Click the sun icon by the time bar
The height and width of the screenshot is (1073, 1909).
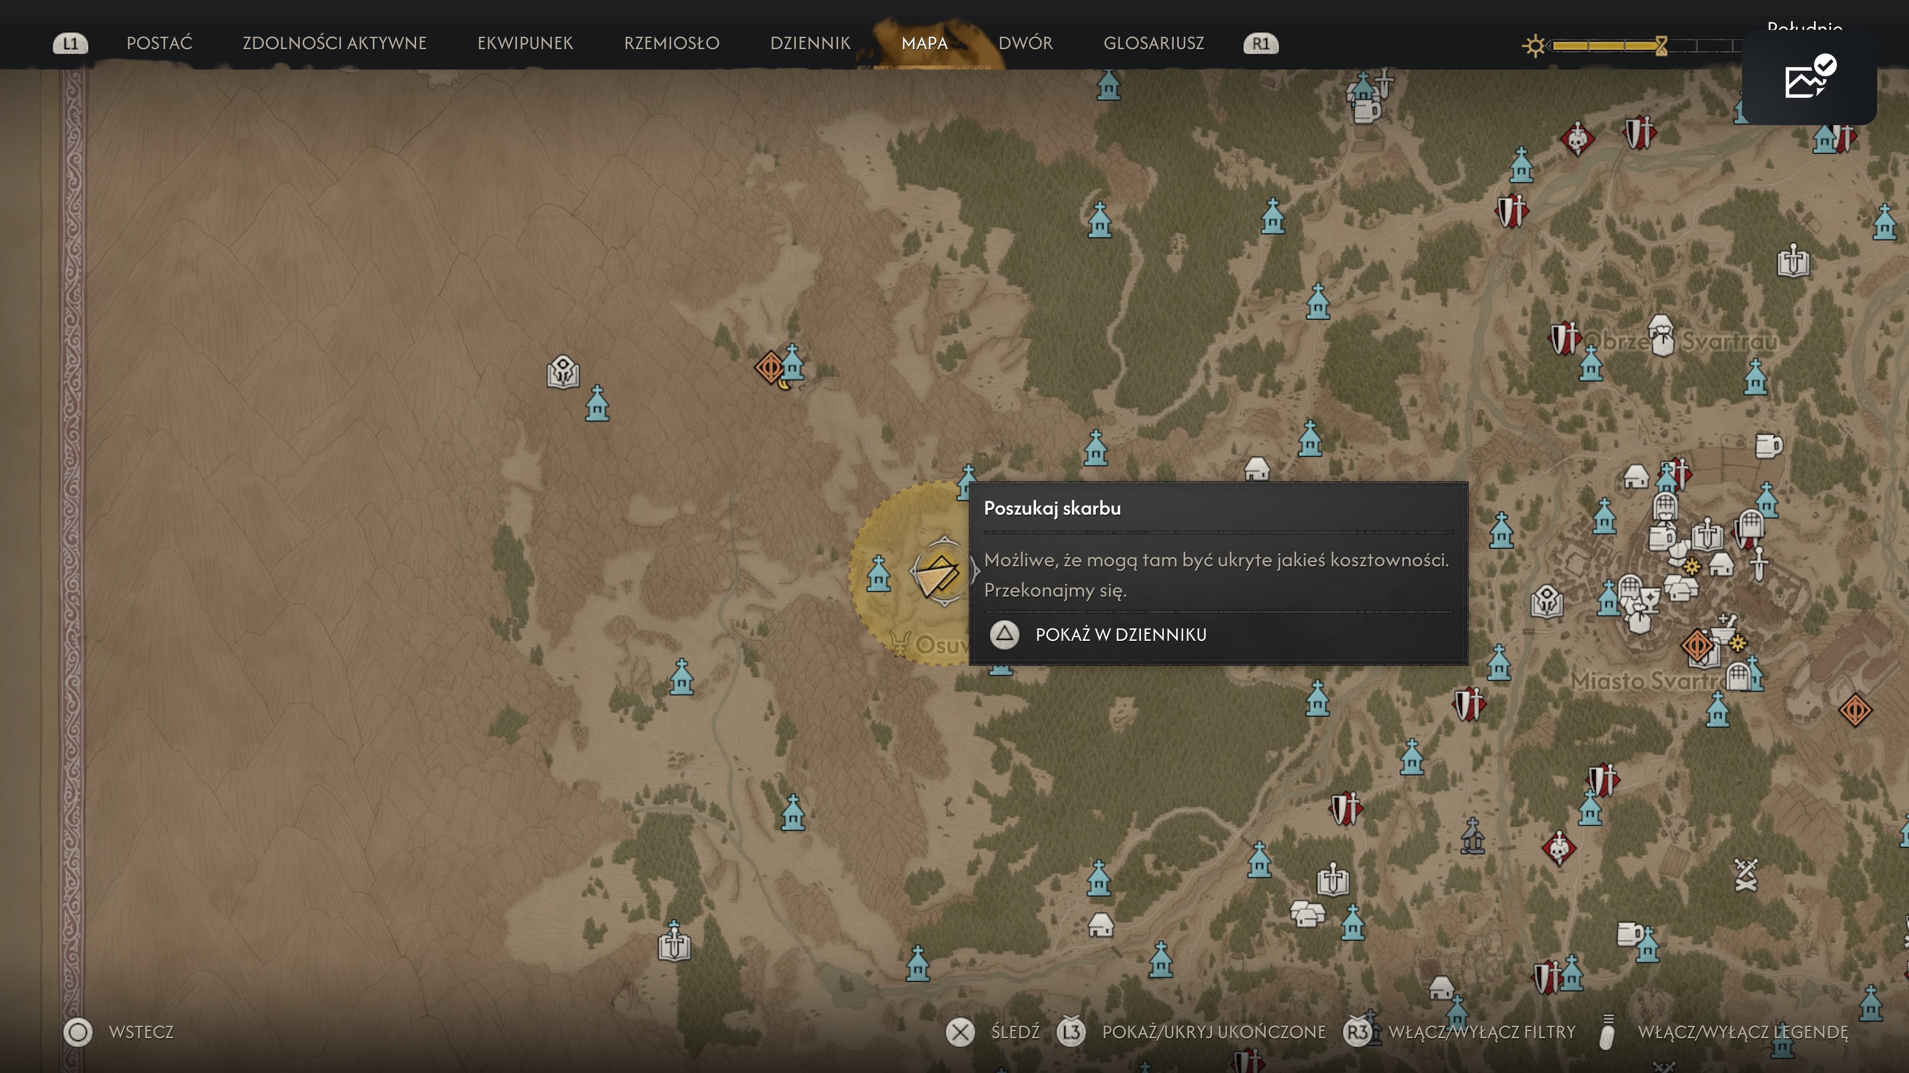(1534, 46)
